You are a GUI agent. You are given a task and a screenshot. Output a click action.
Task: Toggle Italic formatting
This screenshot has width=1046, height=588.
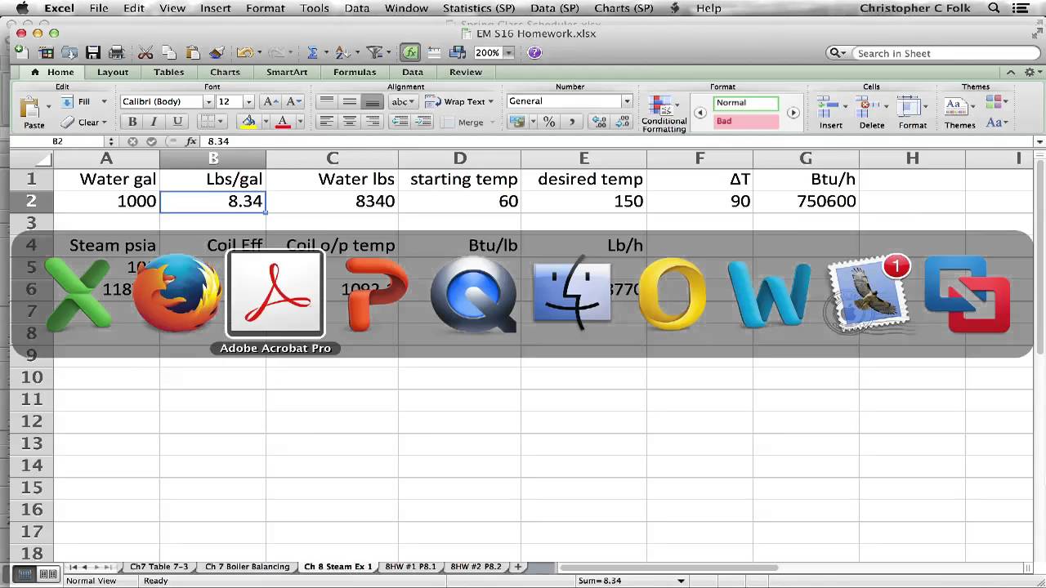(154, 122)
